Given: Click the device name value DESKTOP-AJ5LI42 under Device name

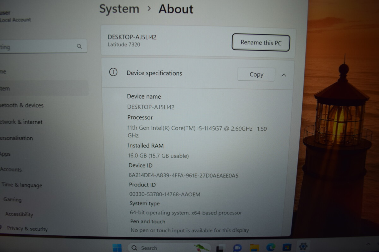Looking at the screenshot, I should pyautogui.click(x=151, y=107).
